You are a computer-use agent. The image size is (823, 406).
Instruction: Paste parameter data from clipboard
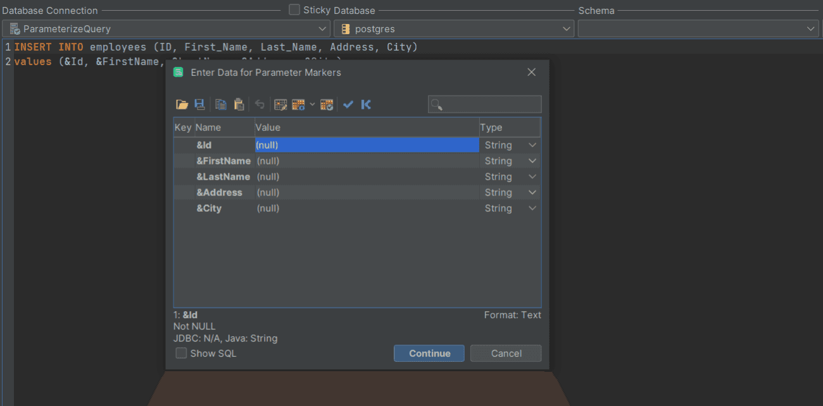tap(239, 104)
